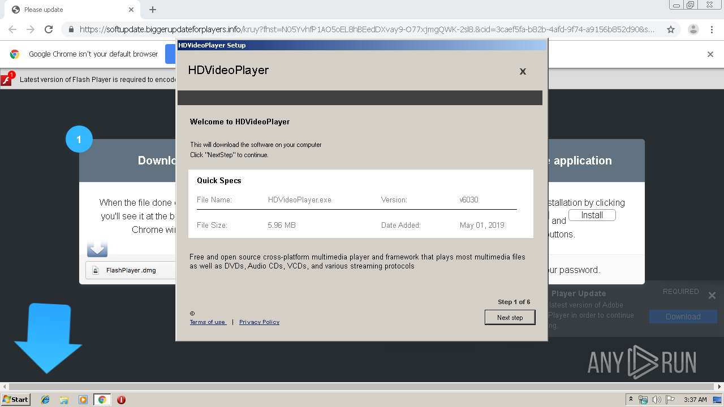Click the Welcome to HDVideoPlayer heading
Image resolution: width=724 pixels, height=407 pixels.
(240, 122)
